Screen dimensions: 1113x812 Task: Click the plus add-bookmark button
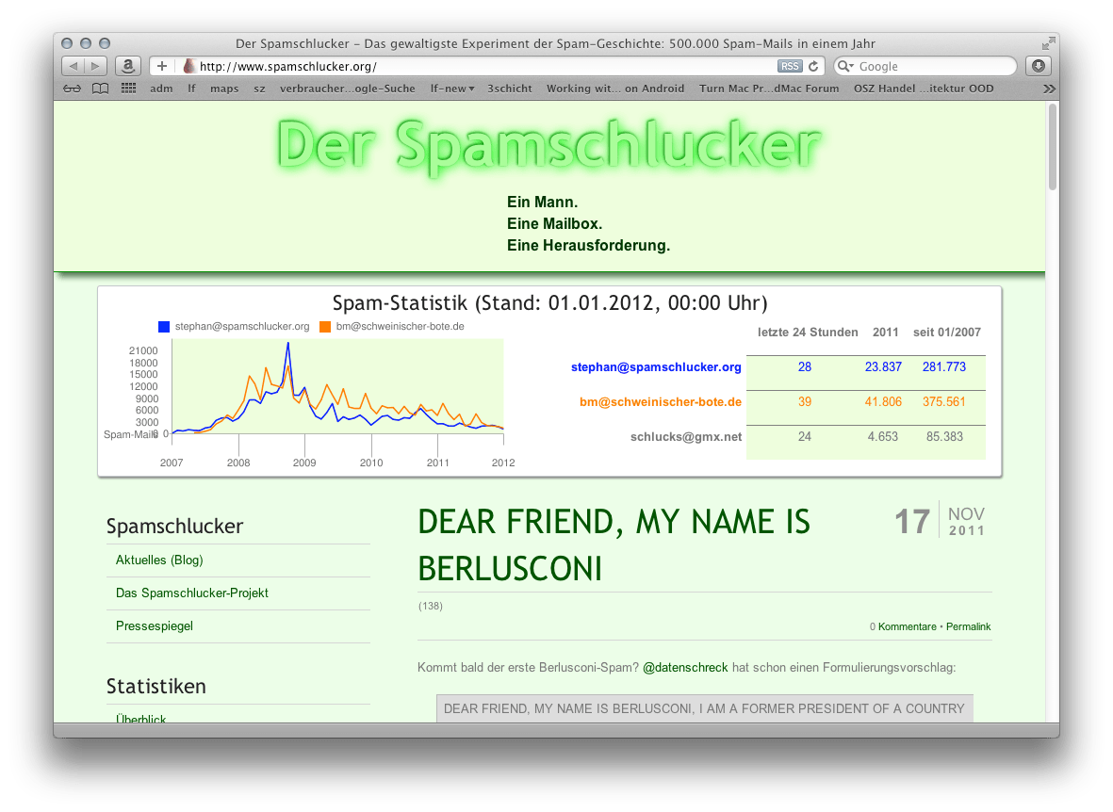pyautogui.click(x=162, y=66)
